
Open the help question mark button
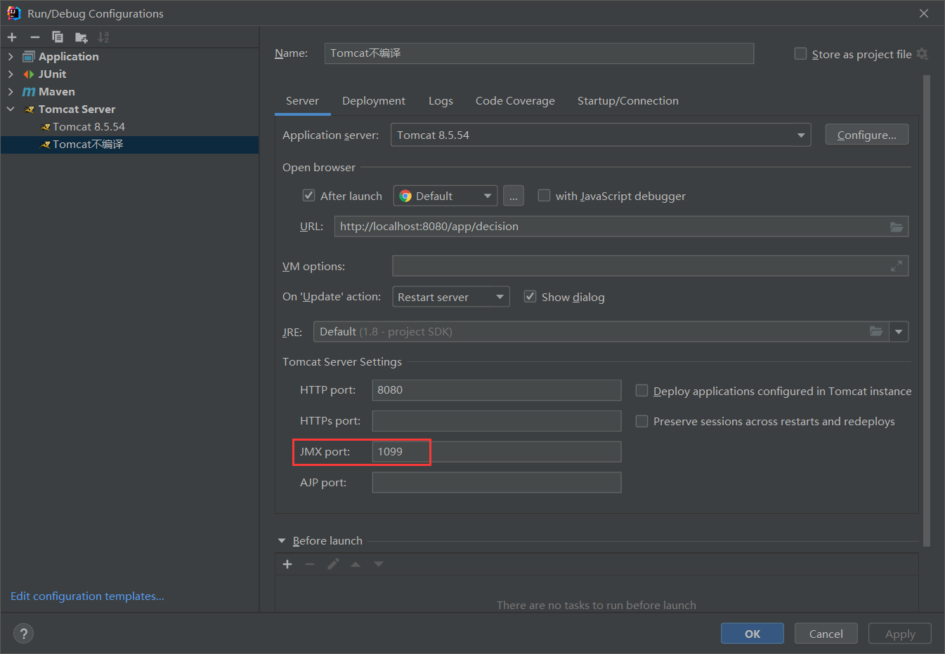(24, 634)
